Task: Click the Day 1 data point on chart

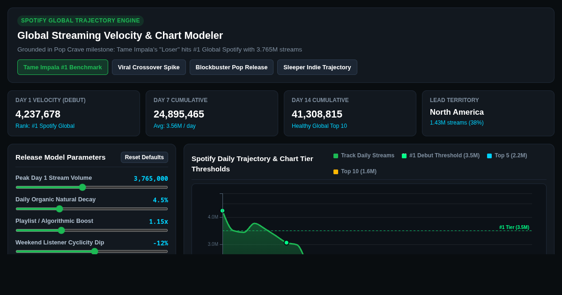Action: pos(222,211)
